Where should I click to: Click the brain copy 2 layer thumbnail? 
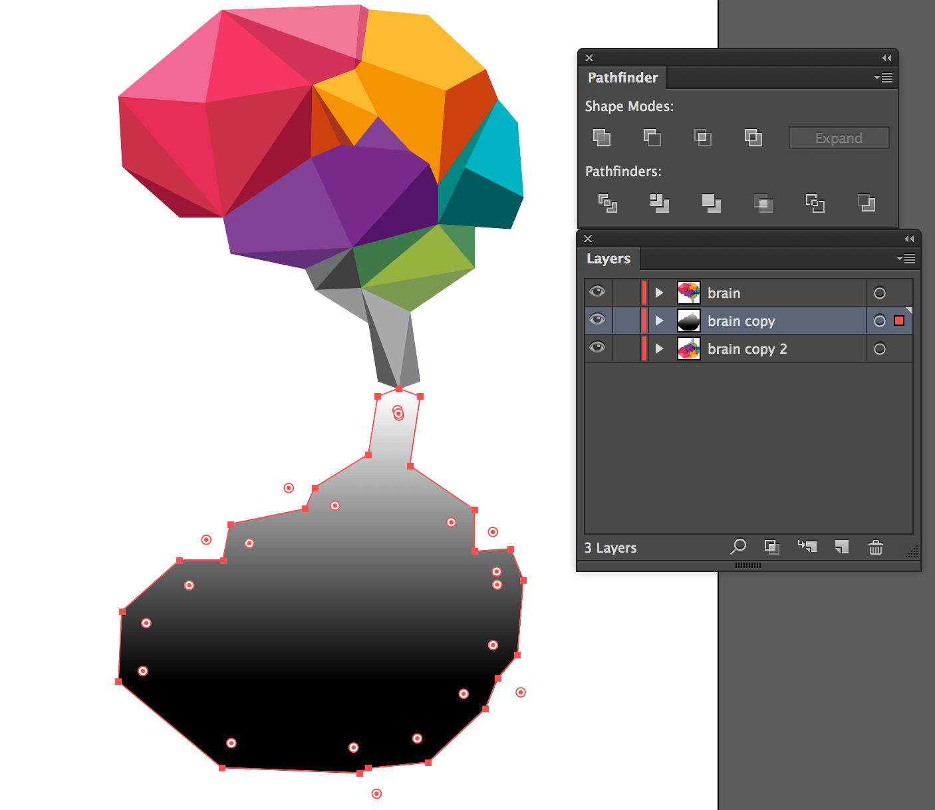tap(689, 348)
